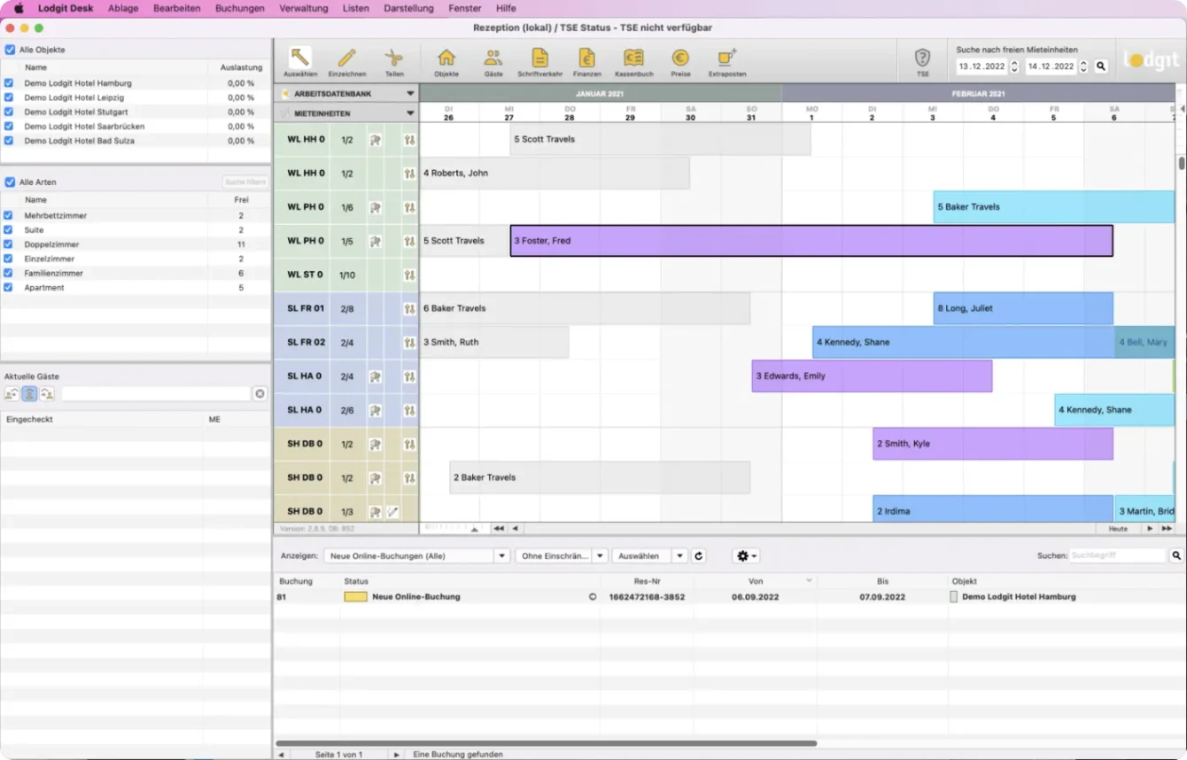Click stepper on 13.12.2022 date field
Screen dimensions: 1187x760
[x=1015, y=66]
